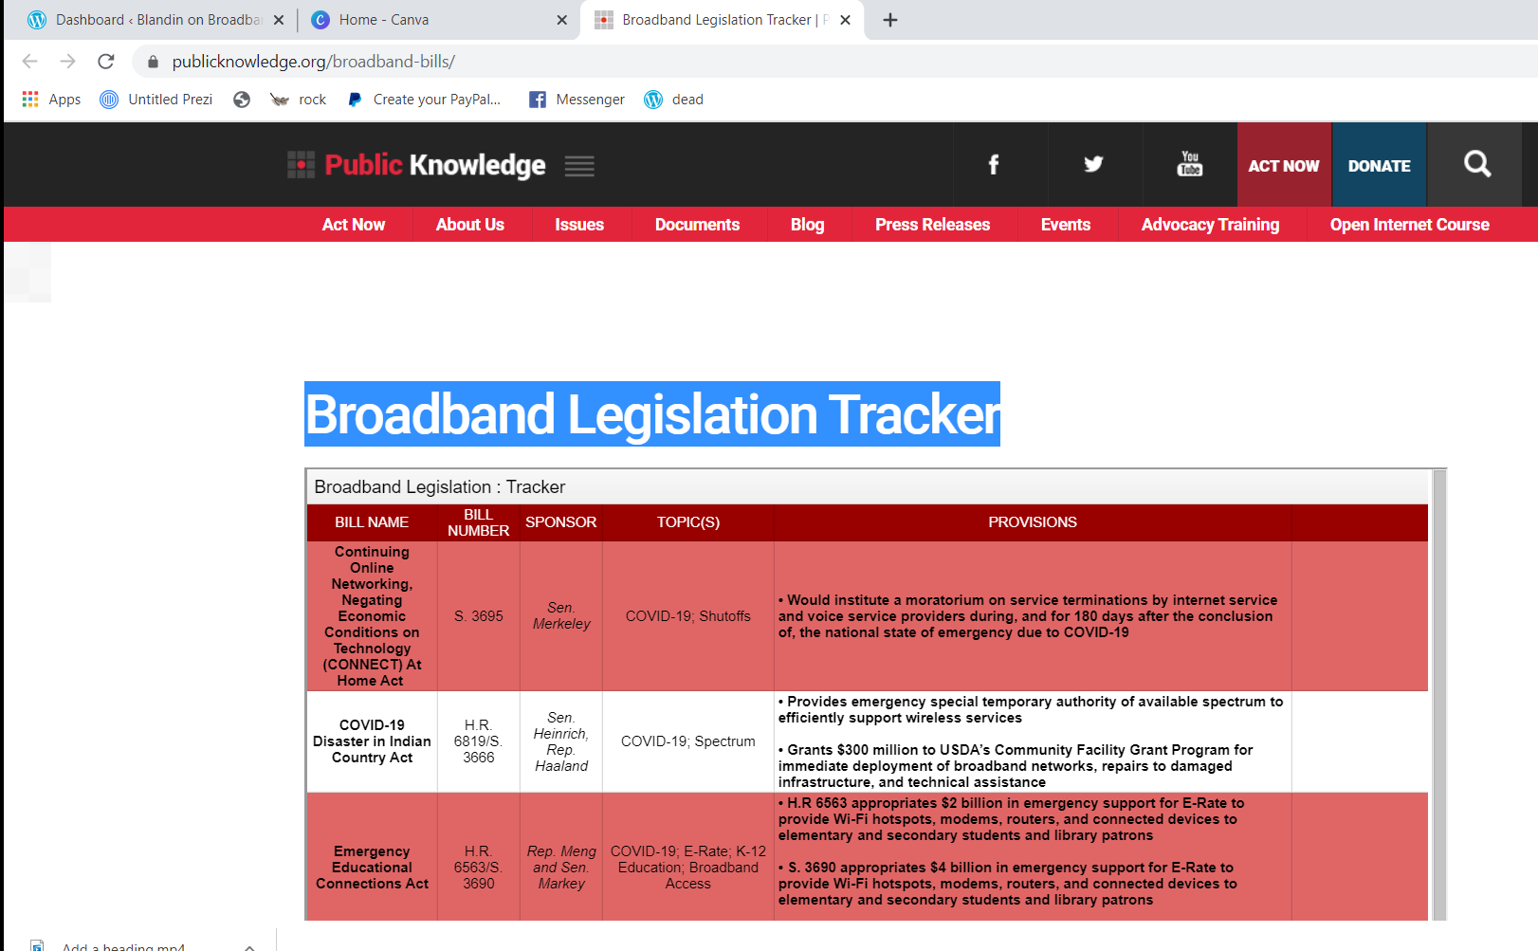Screen dimensions: 1538x951
Task: Click the address bar URL
Action: click(x=313, y=62)
